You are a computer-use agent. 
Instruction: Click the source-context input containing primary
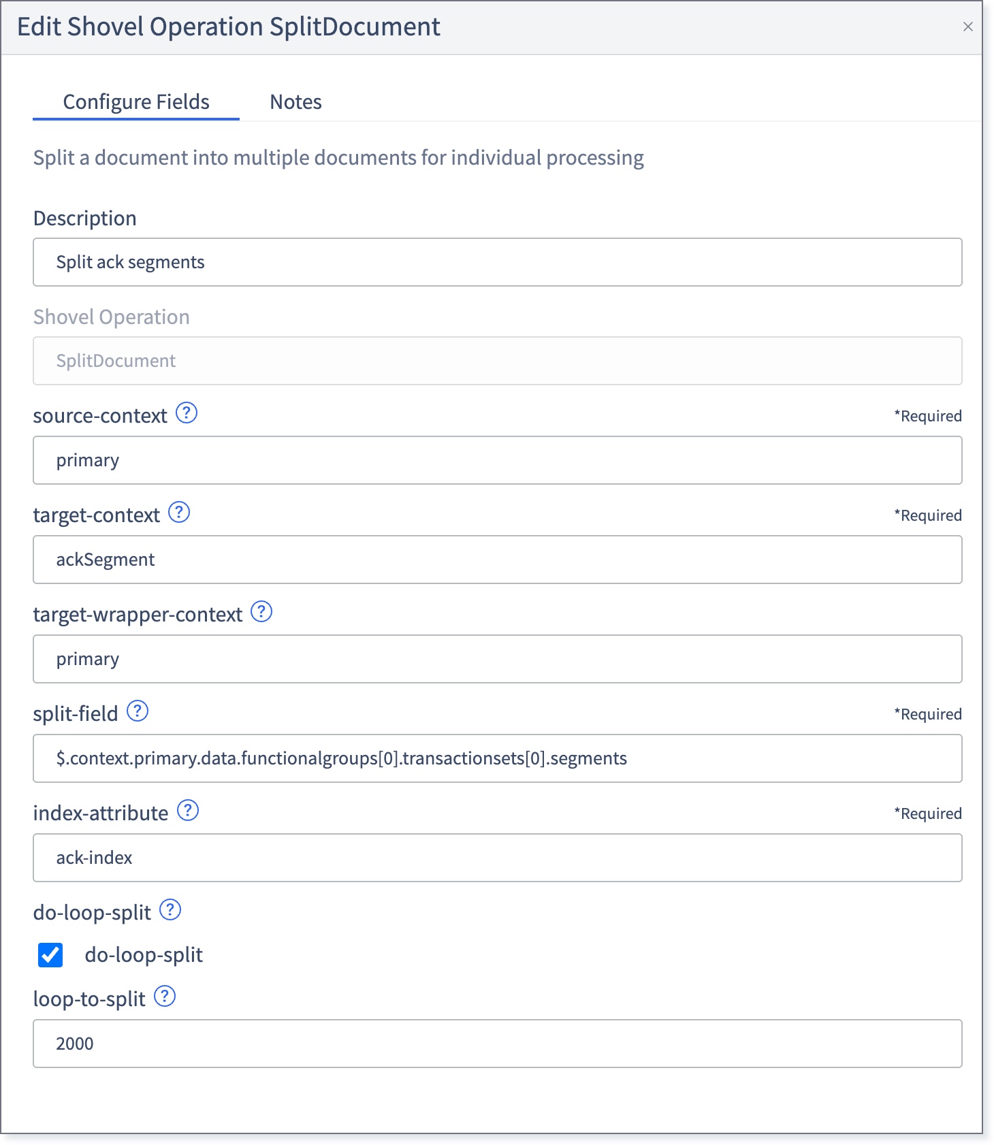click(x=497, y=460)
